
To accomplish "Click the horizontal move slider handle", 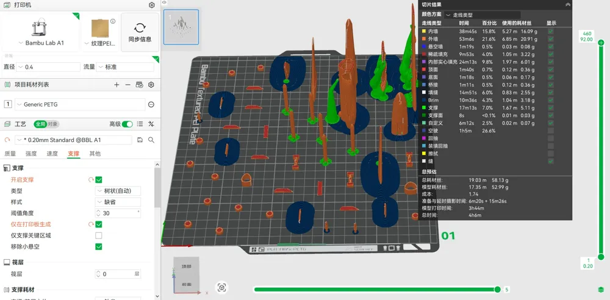I will [497, 290].
